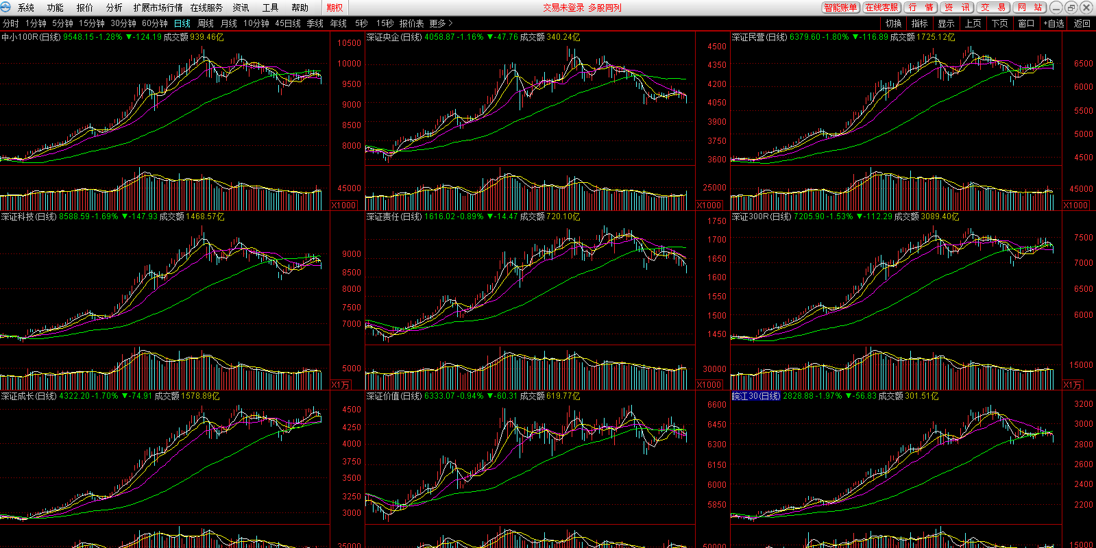Select the 期权 tab
Viewport: 1096px width, 548px height.
[x=334, y=8]
